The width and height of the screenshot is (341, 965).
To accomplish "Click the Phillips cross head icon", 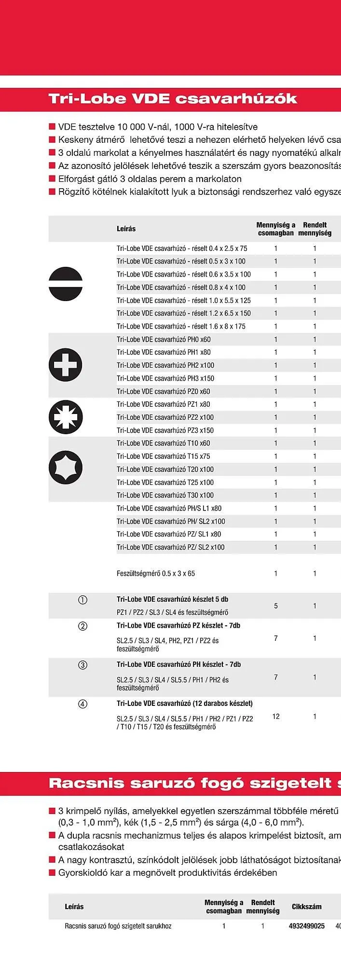I will (66, 365).
